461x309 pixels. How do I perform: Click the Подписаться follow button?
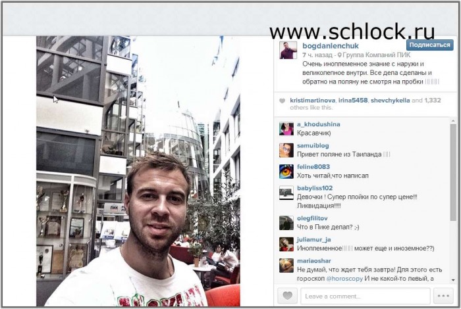click(429, 45)
